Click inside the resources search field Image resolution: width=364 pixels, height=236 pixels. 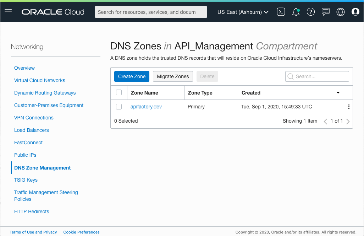pyautogui.click(x=151, y=12)
